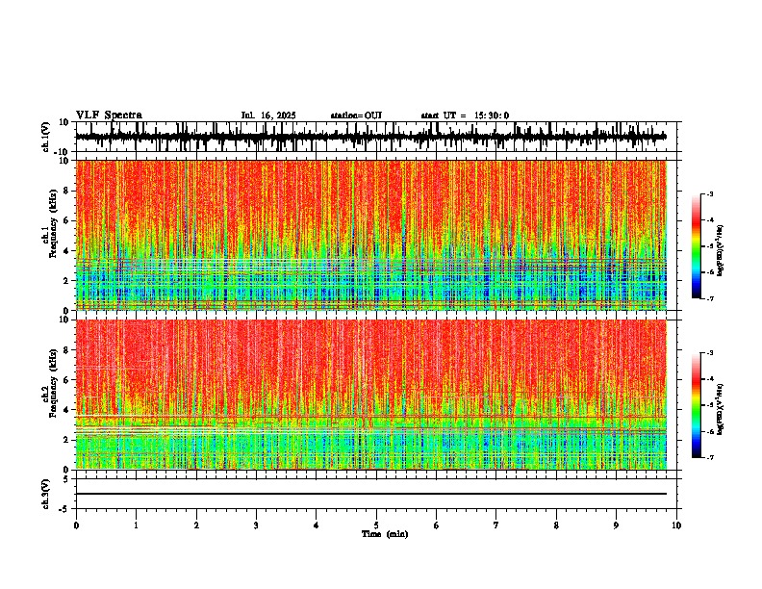This screenshot has height=589, width=762.
Task: Click the ch.1 spectrogram color scale bar
Action: 696,246
